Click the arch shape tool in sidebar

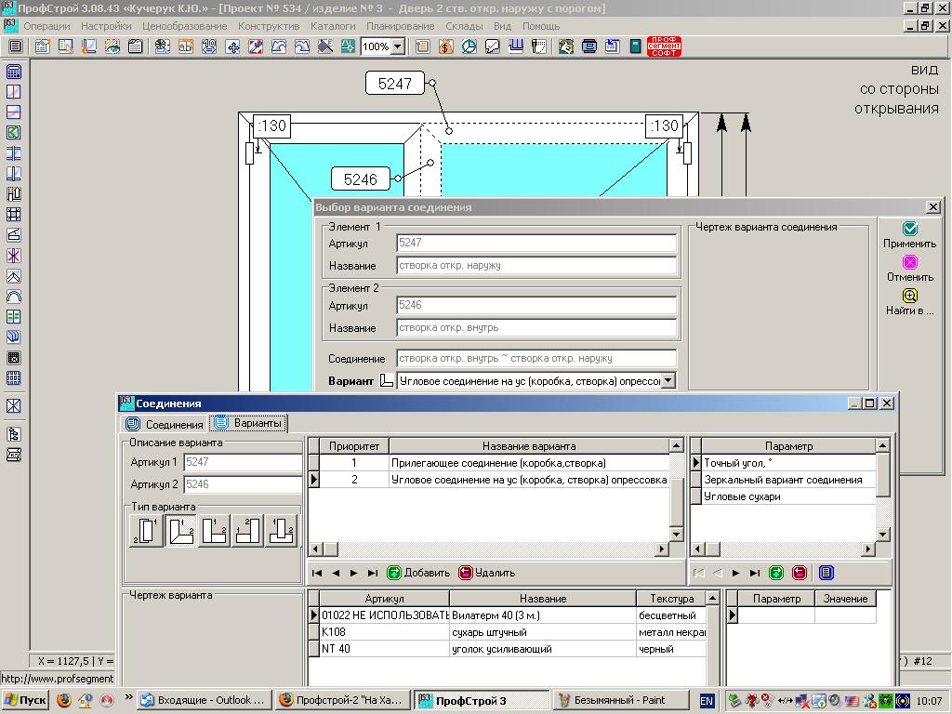(x=14, y=297)
